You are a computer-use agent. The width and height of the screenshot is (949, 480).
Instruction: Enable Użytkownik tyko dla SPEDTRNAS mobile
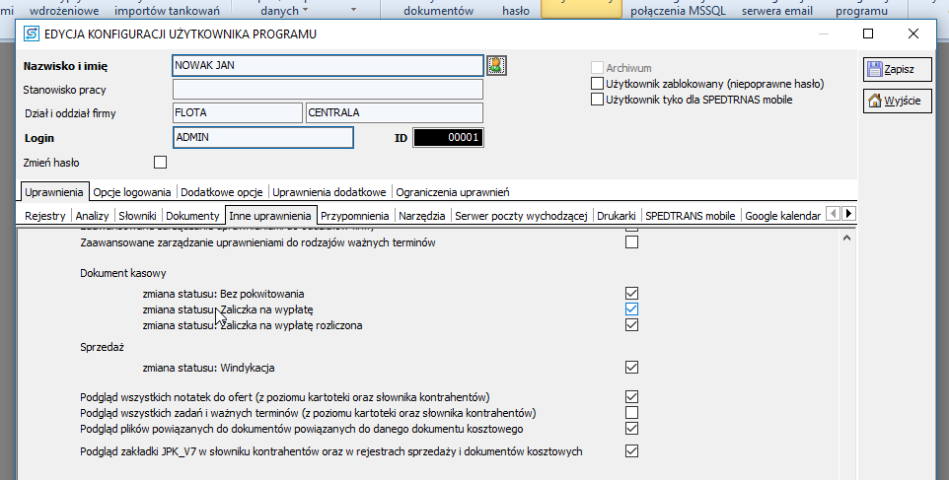point(598,100)
